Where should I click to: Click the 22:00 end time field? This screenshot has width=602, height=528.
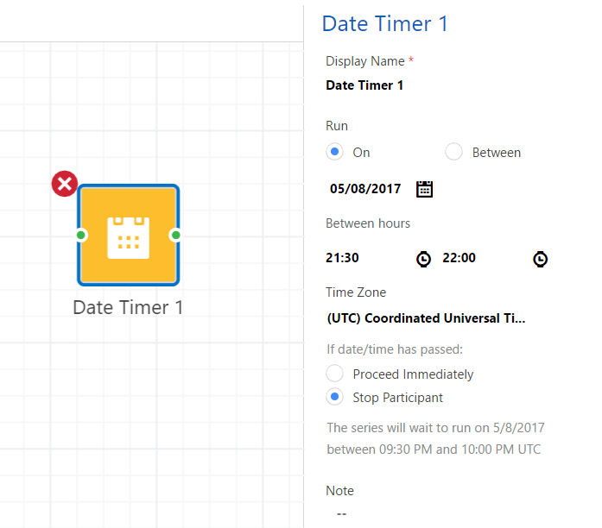pos(459,258)
